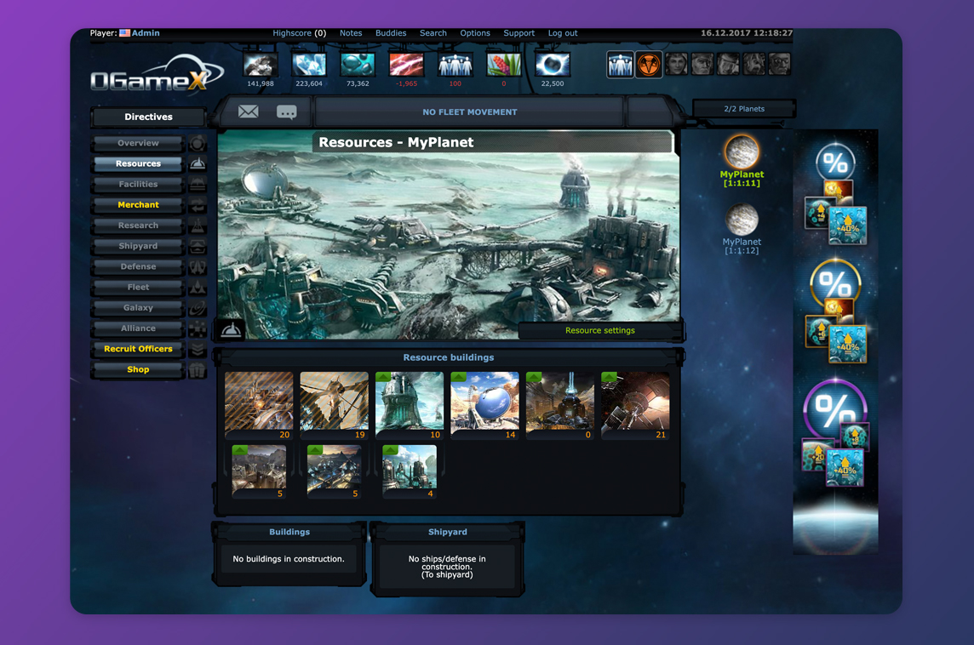This screenshot has width=974, height=645.
Task: Click the icon beside Fleet
Action: pyautogui.click(x=198, y=287)
